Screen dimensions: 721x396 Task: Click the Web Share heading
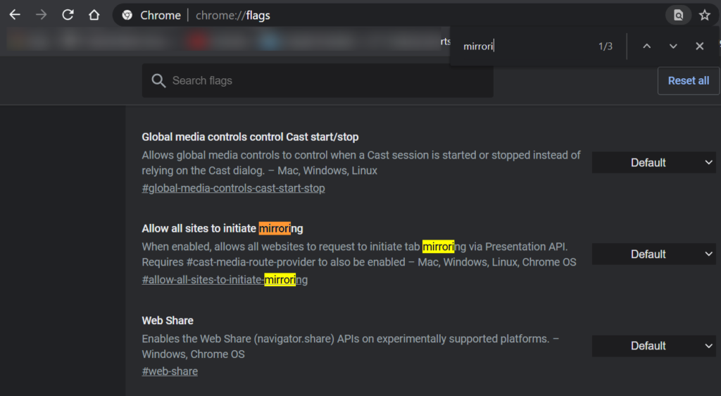point(168,321)
